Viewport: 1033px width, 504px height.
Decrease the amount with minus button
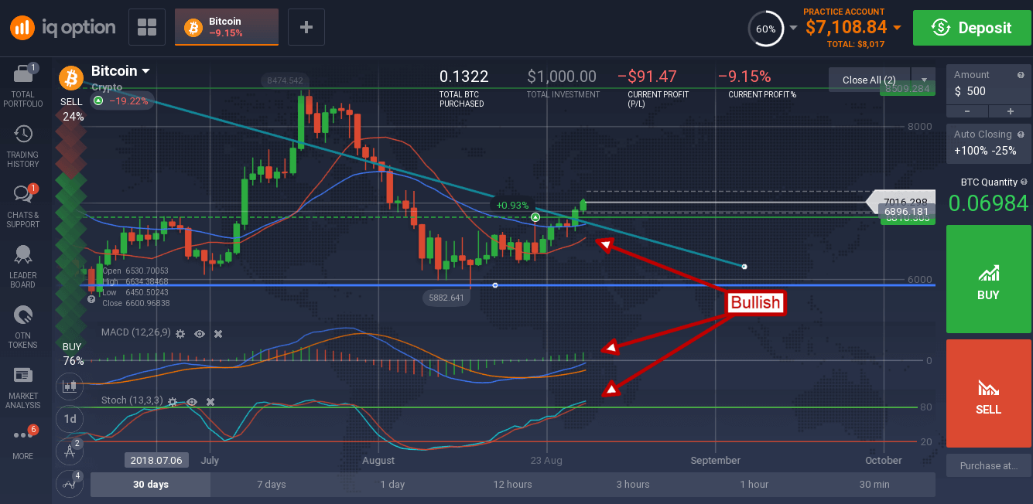pos(967,112)
